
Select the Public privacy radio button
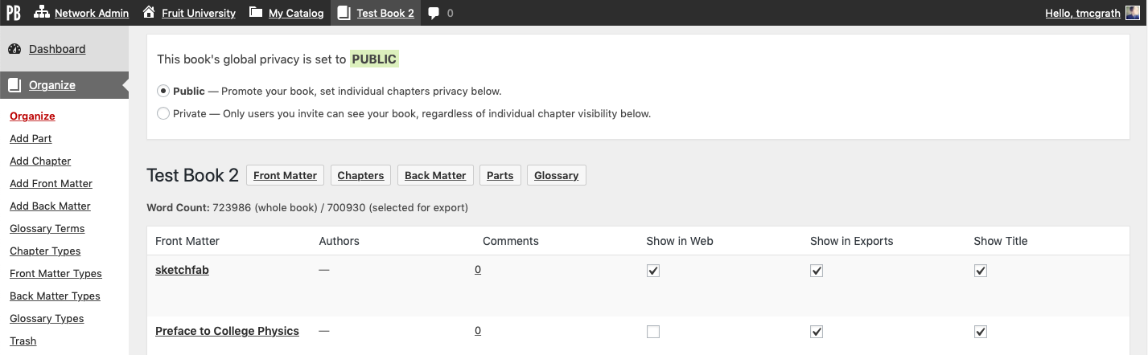click(163, 91)
